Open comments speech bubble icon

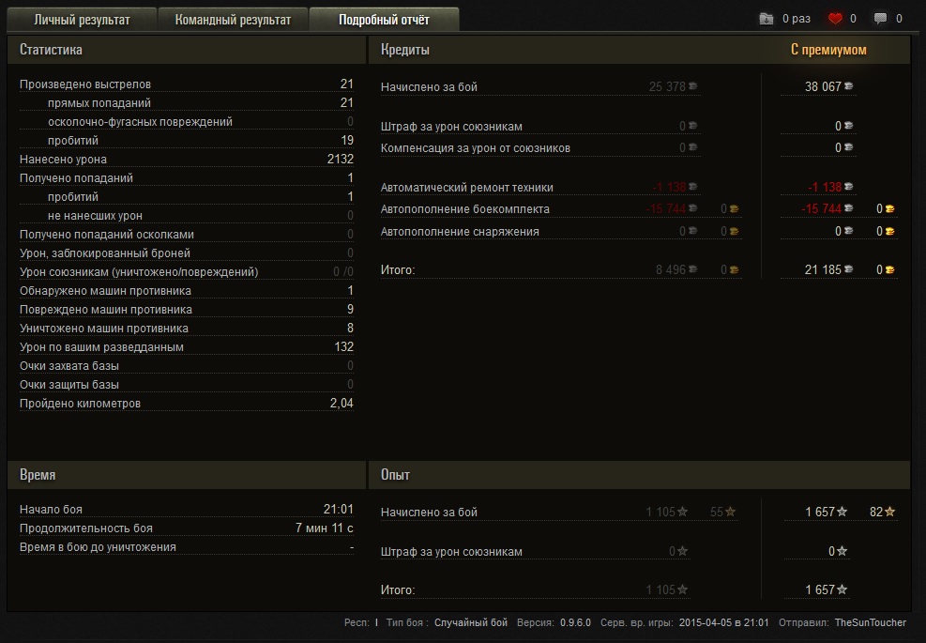pos(880,19)
